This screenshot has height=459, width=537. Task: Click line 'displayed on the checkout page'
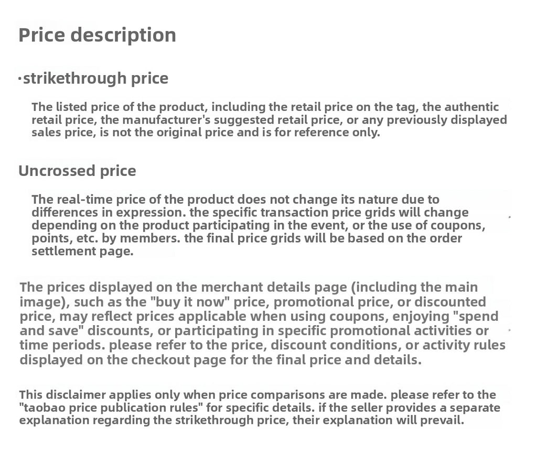pos(221,360)
